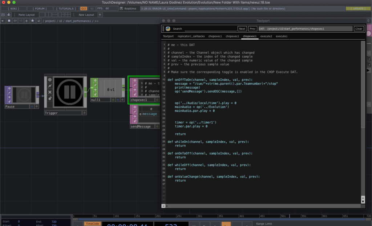Image resolution: width=372 pixels, height=226 pixels.
Task: Switch to the execute1 tab
Action: click(282, 36)
